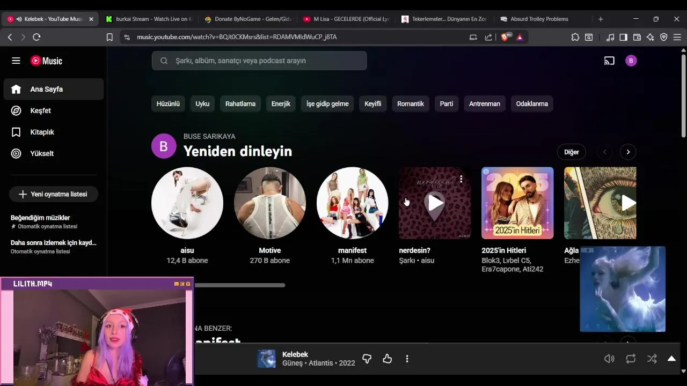
Task: Open Brave Rewards triangle icon
Action: [x=520, y=37]
